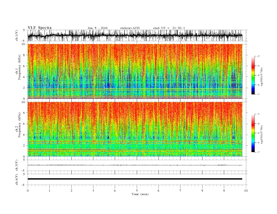Click the time axis tick label "9"
Screen dimensions: 277x214
[x=224, y=191]
